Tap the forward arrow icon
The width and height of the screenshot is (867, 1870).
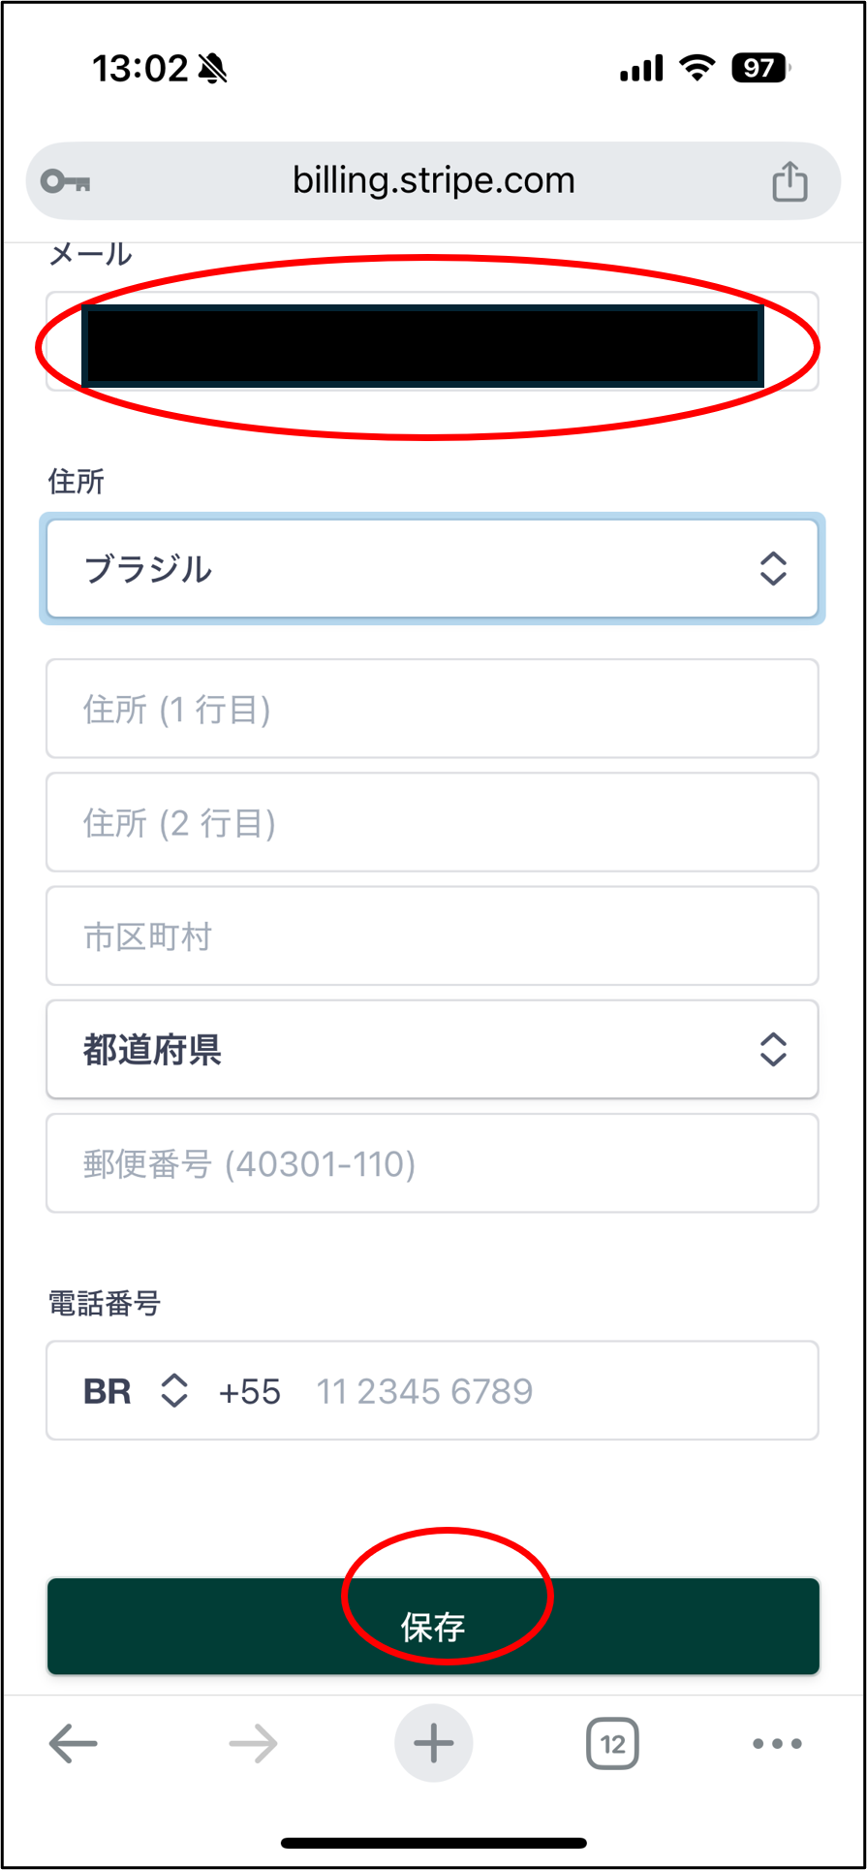(x=253, y=1744)
